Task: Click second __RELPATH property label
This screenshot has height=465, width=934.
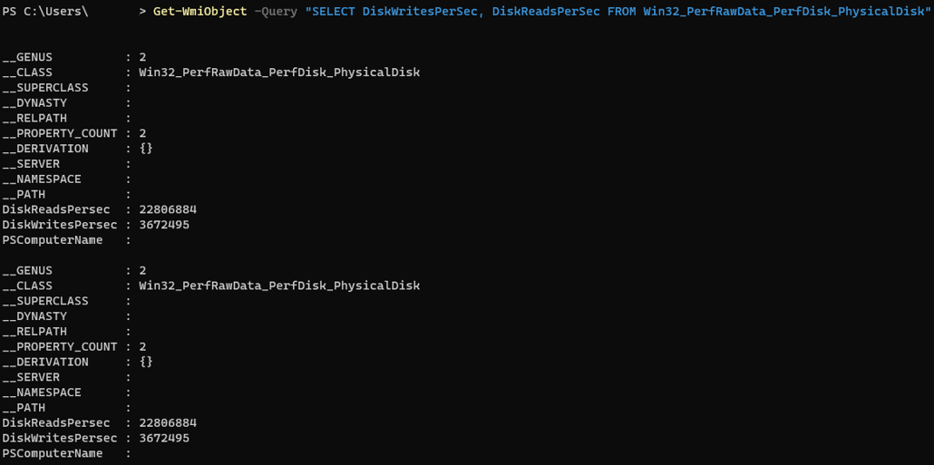Action: (34, 332)
